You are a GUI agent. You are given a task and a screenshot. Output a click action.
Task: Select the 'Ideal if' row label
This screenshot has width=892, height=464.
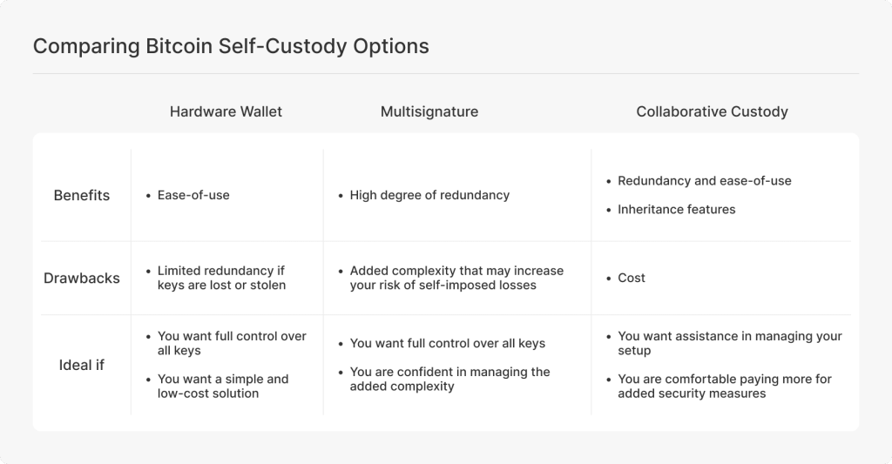tap(82, 365)
